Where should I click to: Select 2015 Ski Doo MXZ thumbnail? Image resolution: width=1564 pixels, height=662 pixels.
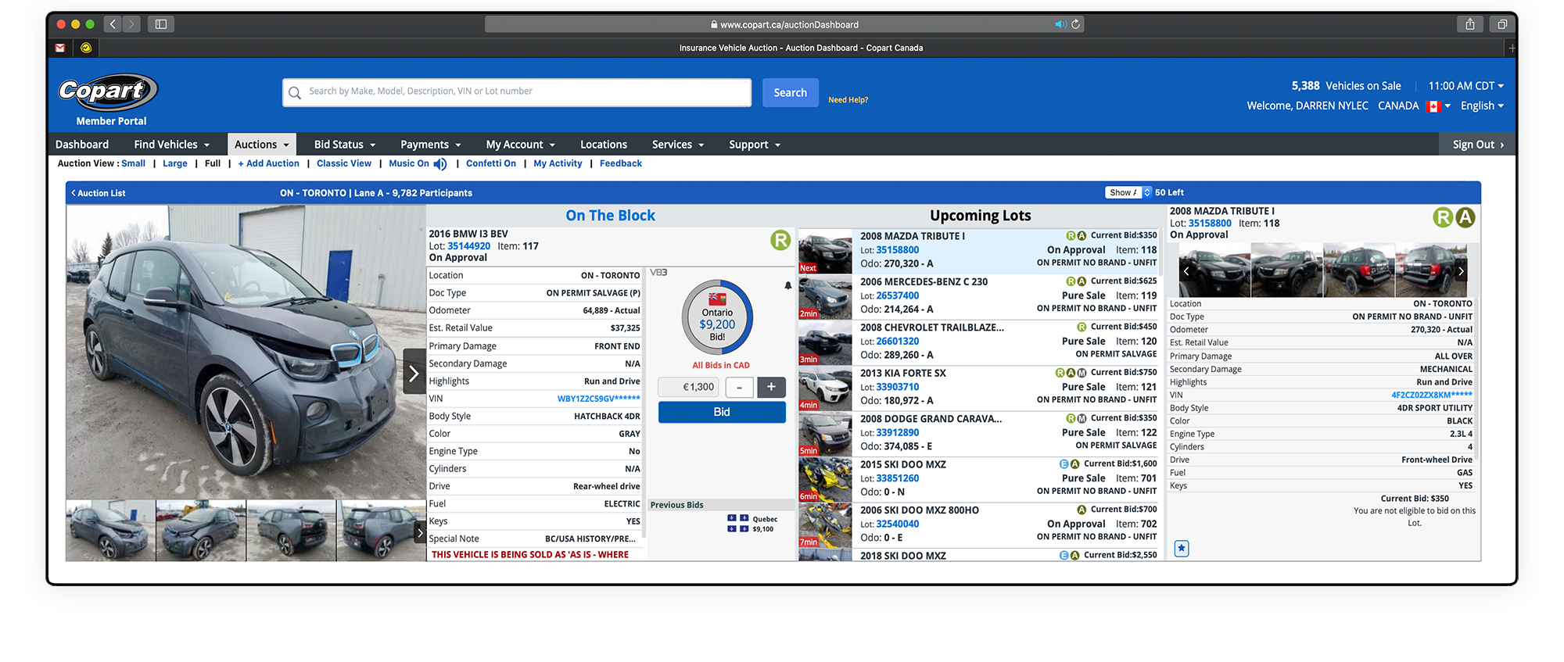point(825,480)
